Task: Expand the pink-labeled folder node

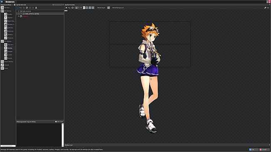Action: (x=18, y=16)
